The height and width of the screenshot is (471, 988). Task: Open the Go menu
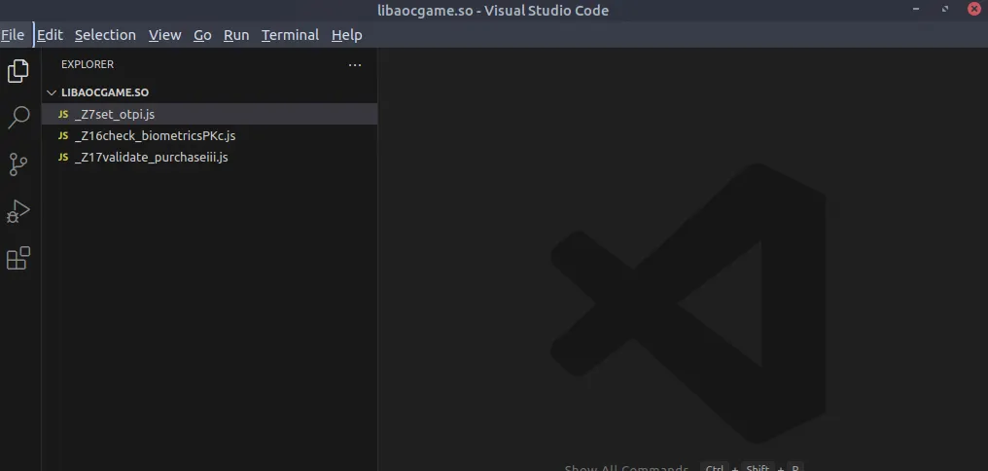point(202,35)
